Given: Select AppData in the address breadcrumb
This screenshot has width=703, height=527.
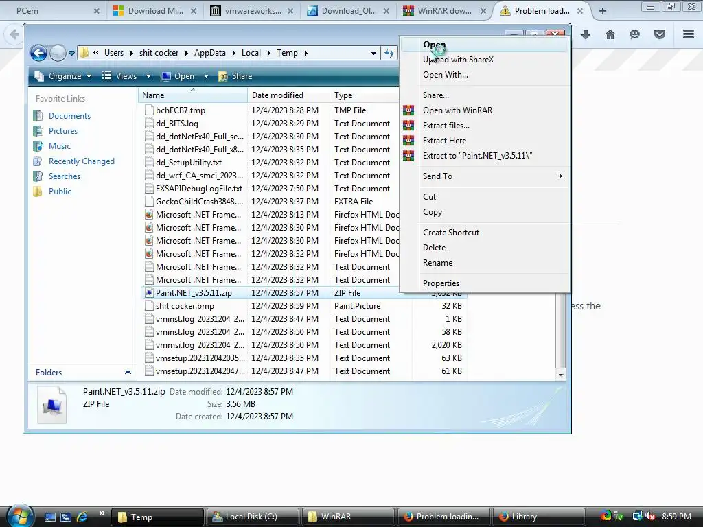Looking at the screenshot, I should 210,53.
